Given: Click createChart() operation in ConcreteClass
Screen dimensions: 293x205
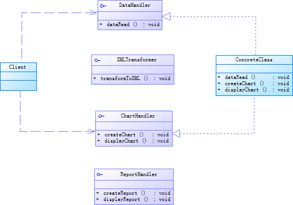Looking at the screenshot, I should (x=253, y=83).
